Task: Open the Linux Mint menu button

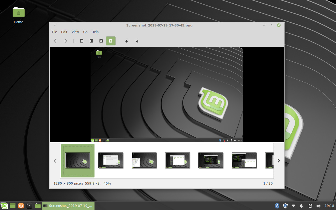Action: (4, 206)
